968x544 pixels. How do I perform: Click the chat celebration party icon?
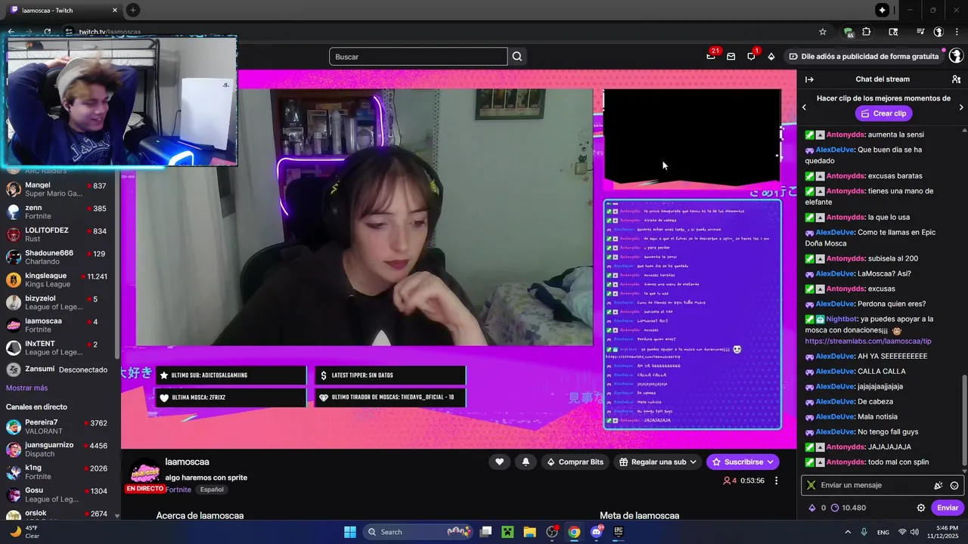(939, 486)
